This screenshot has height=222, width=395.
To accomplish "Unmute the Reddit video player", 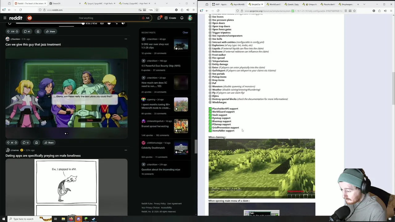I will click(123, 23).
